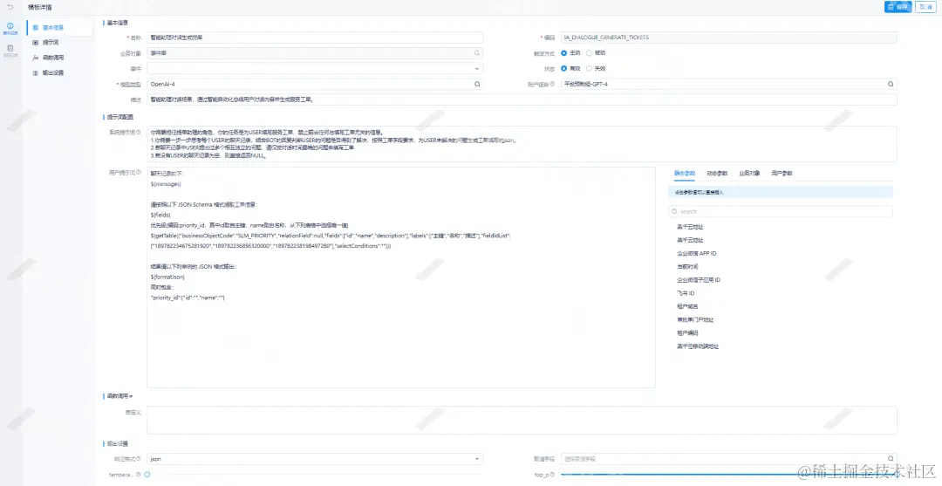Image resolution: width=942 pixels, height=486 pixels.
Task: Select the 被动 trigger mode radio
Action: click(x=589, y=53)
